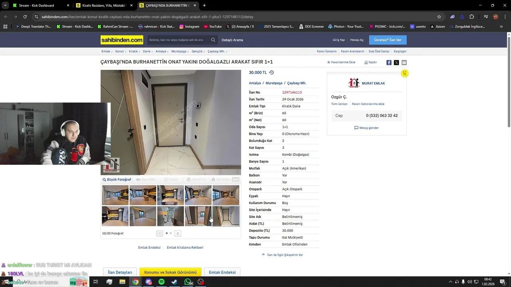Image resolution: width=511 pixels, height=287 pixels.
Task: Click the Çaybaşı Mh. location link
Action: tap(297, 83)
